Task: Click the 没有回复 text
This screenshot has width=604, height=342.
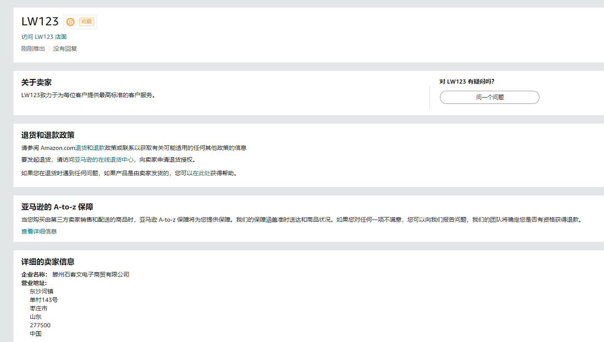Action: (x=65, y=49)
